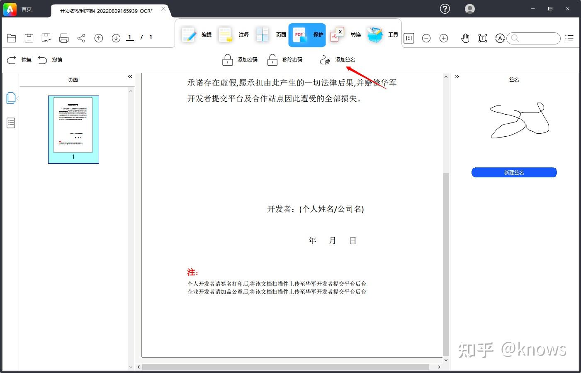
Task: Click the horizontal scroll-right arrow
Action: click(439, 367)
